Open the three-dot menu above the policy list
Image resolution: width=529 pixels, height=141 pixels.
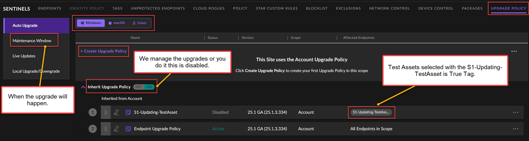pos(514,51)
